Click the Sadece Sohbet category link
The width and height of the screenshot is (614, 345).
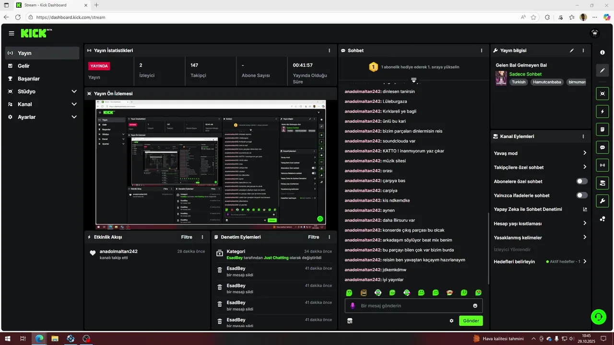click(x=525, y=74)
